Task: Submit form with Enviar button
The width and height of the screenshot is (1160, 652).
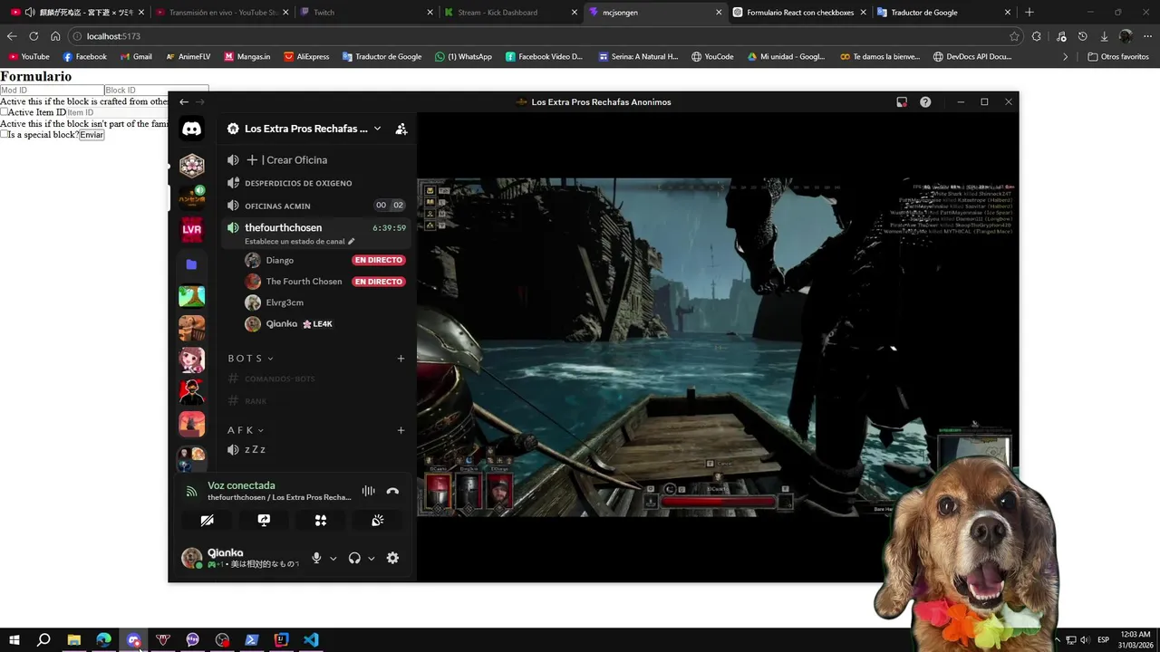Action: click(x=92, y=135)
